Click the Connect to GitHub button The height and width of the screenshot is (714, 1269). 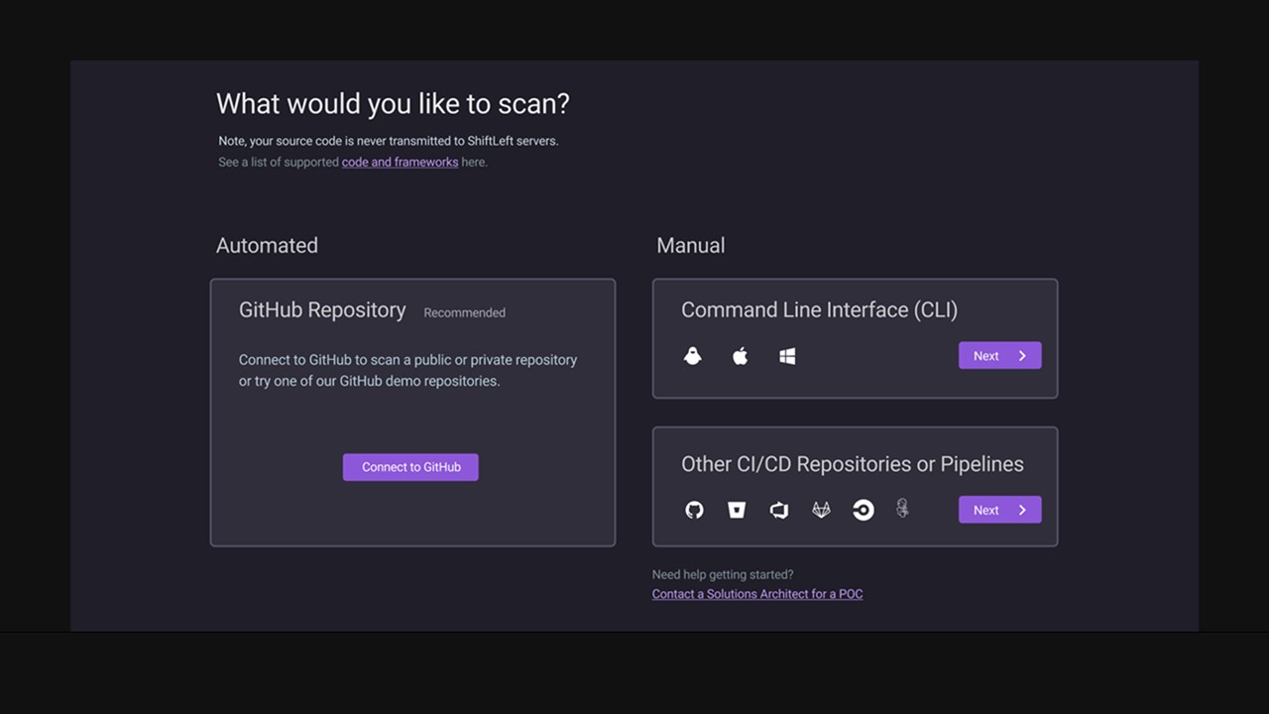[410, 467]
